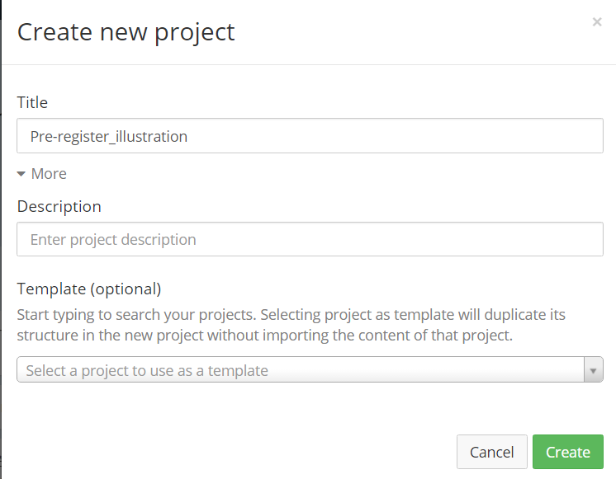Click the Template (optional) label

(88, 289)
